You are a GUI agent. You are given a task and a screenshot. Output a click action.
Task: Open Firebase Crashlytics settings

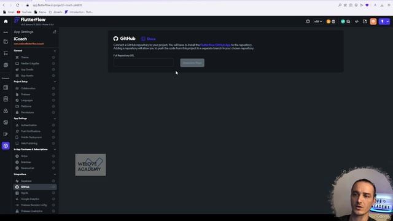[x=35, y=211]
